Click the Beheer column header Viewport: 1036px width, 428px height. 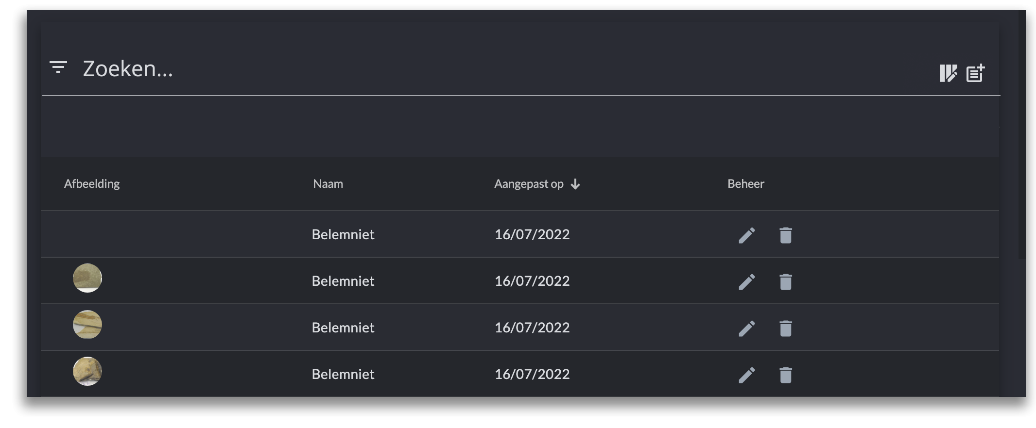(x=746, y=184)
